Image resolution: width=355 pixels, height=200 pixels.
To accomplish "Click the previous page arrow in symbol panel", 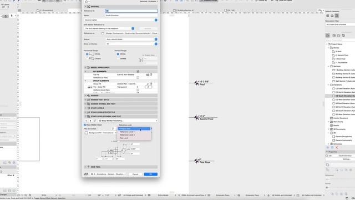I will 86,121.
